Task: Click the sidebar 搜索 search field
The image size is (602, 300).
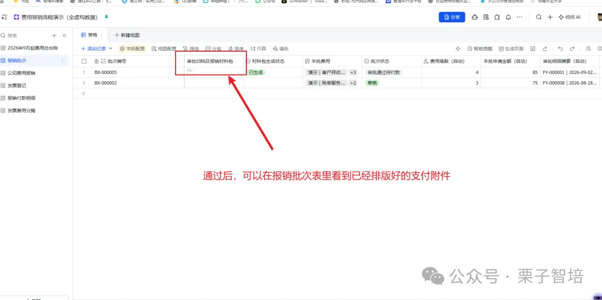Action: click(24, 35)
